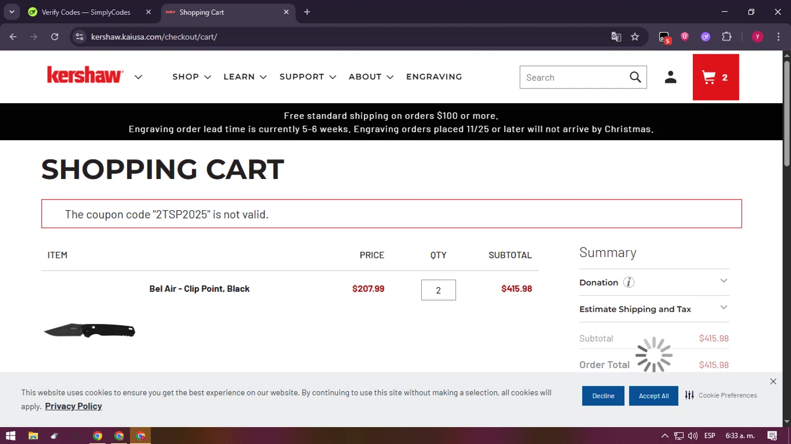
Task: Open Windows Start menu
Action: coord(11,436)
